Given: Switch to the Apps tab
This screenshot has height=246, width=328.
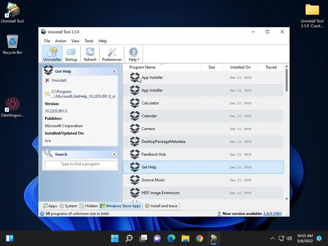Looking at the screenshot, I should pos(50,206).
